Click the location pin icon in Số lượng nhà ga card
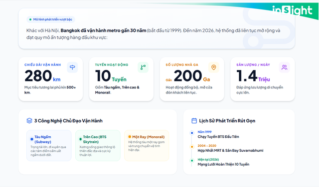This screenshot has height=187, width=319. pyautogui.click(x=214, y=67)
